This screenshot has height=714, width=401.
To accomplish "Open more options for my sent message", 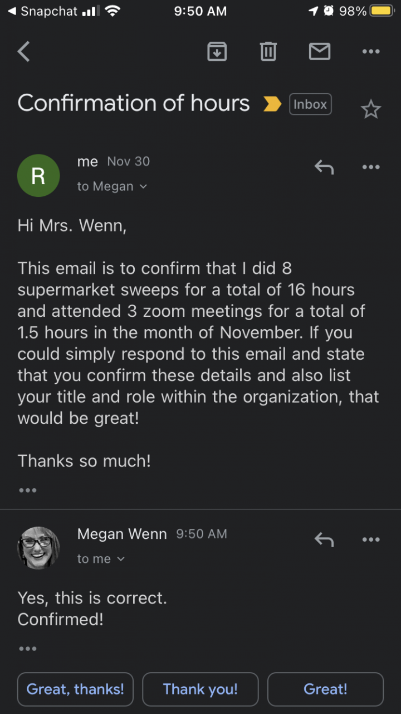I will pyautogui.click(x=370, y=167).
